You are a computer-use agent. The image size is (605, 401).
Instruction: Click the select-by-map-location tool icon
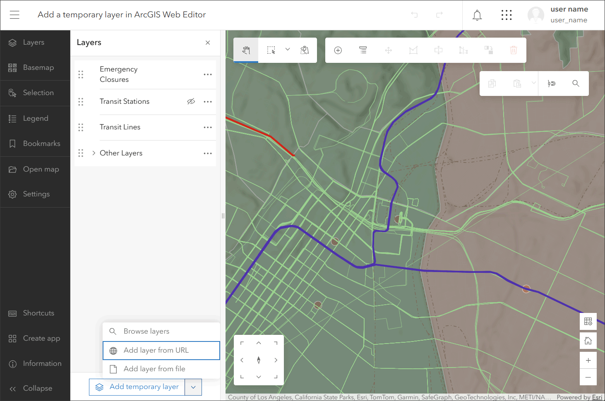click(305, 50)
